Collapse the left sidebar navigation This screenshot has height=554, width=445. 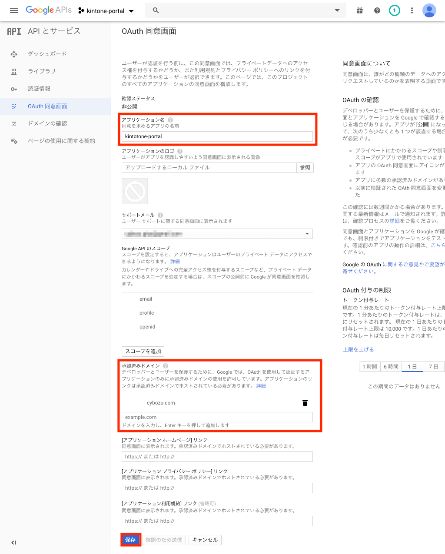(x=13, y=542)
